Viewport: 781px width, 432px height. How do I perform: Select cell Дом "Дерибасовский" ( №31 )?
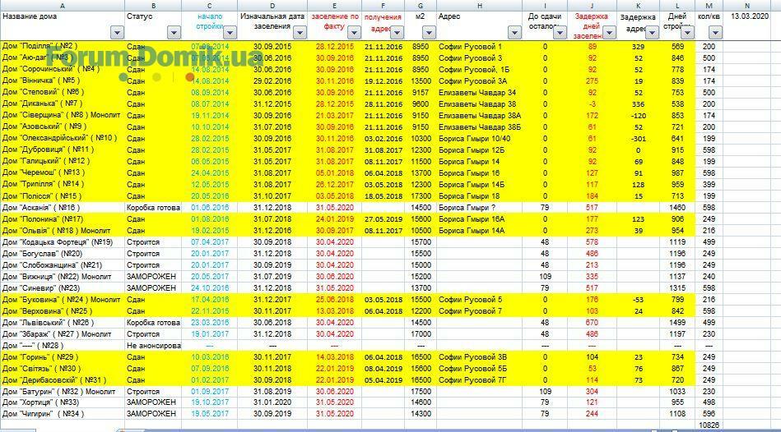[x=63, y=379]
